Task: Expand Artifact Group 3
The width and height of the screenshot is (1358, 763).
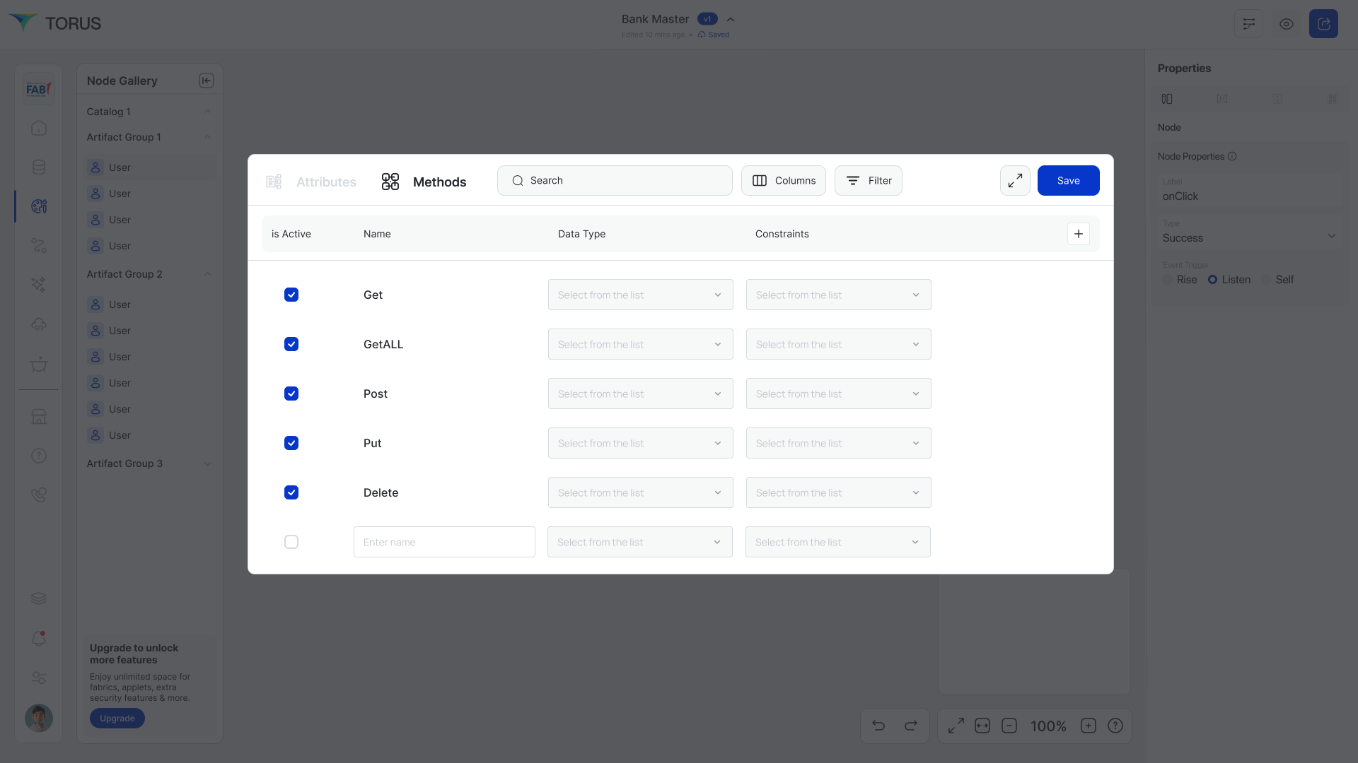Action: 207,463
